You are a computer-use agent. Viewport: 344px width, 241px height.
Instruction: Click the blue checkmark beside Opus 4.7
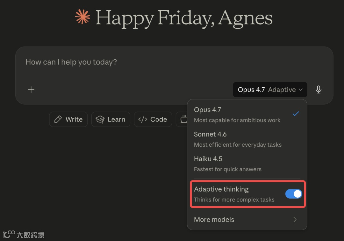click(x=296, y=114)
